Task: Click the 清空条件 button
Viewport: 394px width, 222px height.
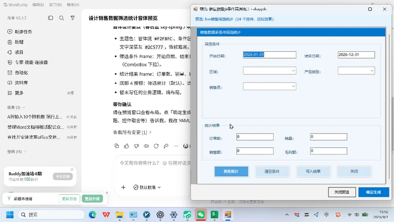Action: click(272, 171)
